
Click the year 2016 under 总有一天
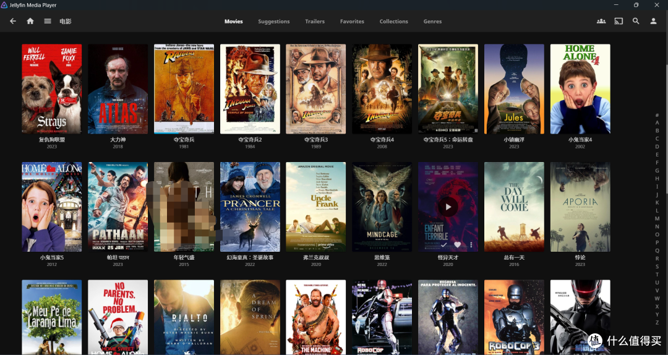click(514, 264)
